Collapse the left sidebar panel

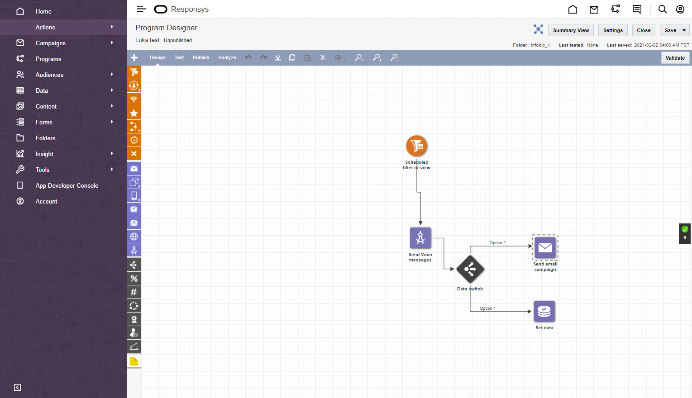[x=17, y=387]
